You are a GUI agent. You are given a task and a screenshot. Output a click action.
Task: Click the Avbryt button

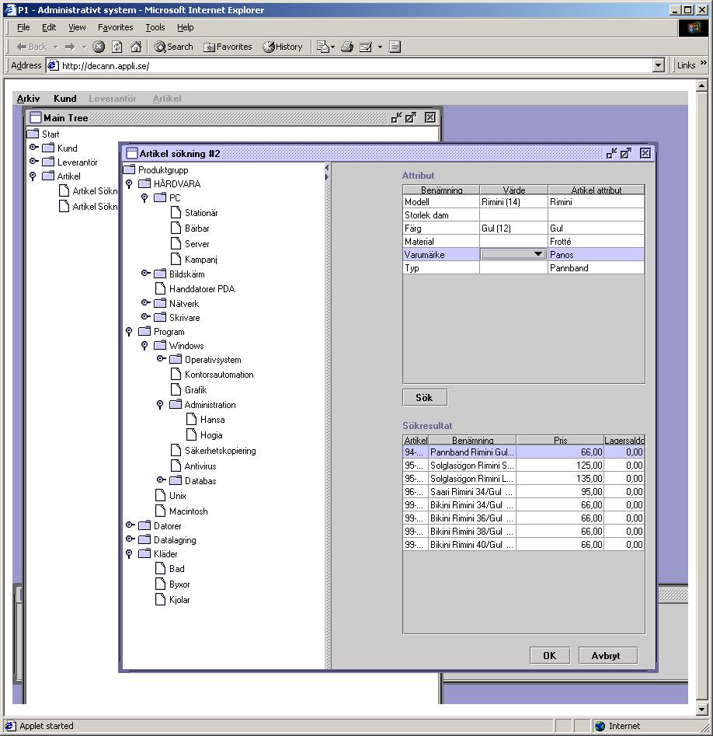click(x=607, y=655)
